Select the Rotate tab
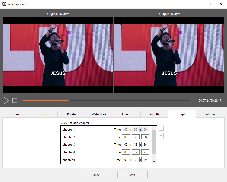The image size is (227, 182). coord(71,114)
